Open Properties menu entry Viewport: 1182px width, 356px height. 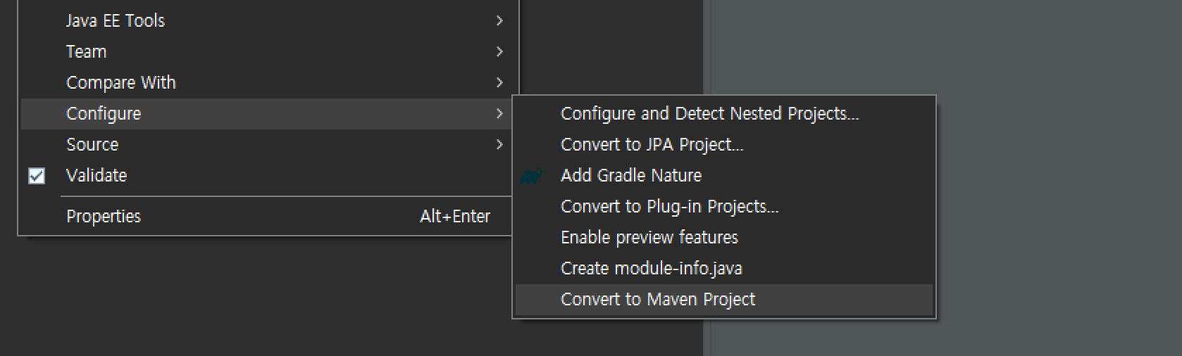point(266,217)
